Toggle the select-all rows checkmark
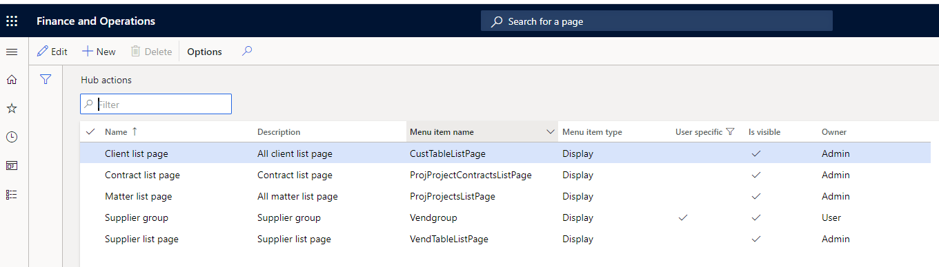 pos(90,132)
